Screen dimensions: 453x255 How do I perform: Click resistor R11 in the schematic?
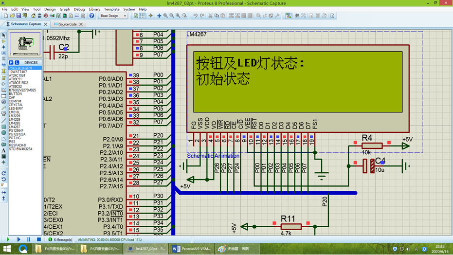291,226
